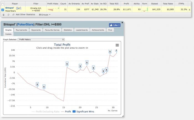194x120 pixels.
Task: Open the Achievements tab
Action: [x=98, y=30]
